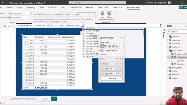Click the search magnifier in Data pane
The width and height of the screenshot is (187, 105).
coord(169,32)
